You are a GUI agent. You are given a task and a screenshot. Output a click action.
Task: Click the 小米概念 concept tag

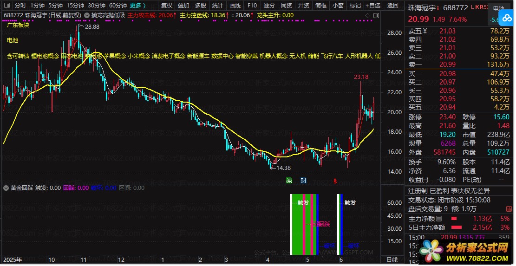click(x=139, y=56)
